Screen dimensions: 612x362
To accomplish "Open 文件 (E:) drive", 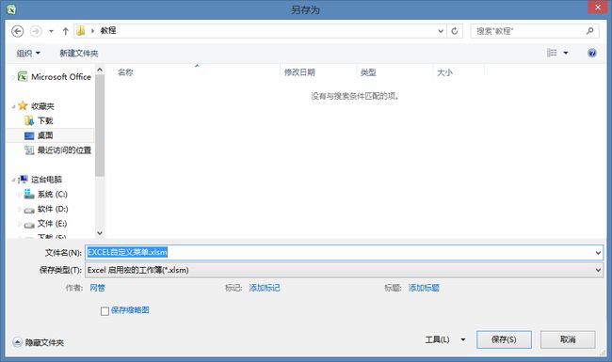I will [x=46, y=224].
